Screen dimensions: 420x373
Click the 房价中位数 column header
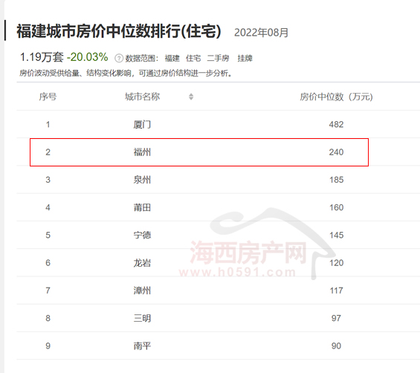(336, 97)
